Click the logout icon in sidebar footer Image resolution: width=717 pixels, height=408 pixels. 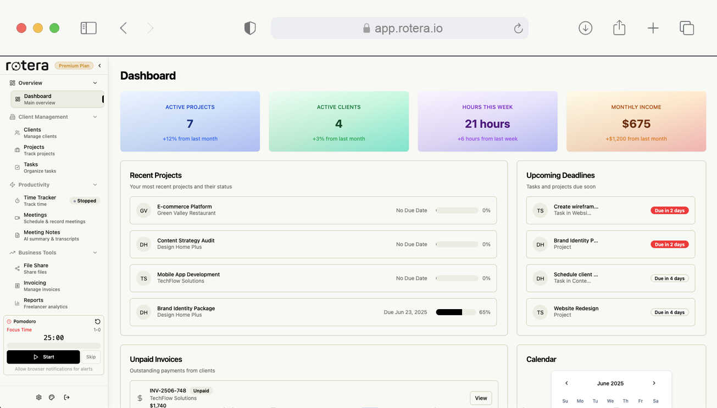(66, 397)
